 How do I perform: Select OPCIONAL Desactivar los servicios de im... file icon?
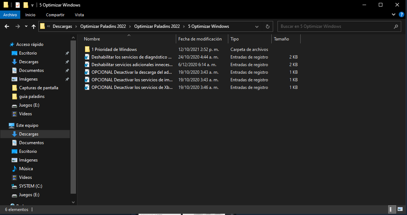(x=87, y=80)
